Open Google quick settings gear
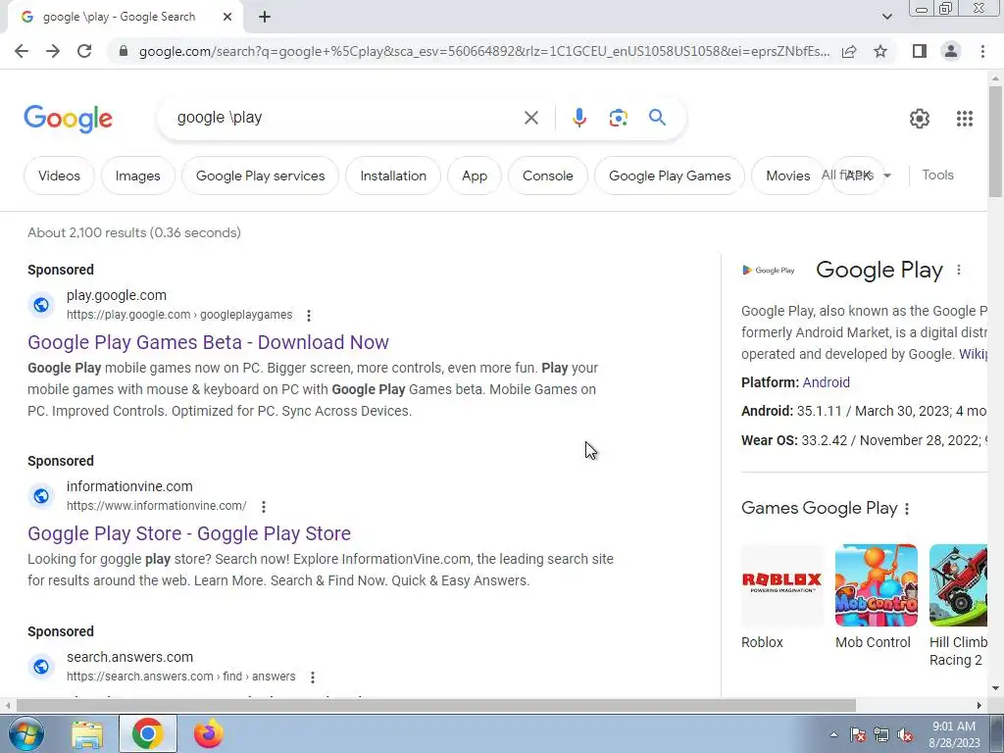Viewport: 1004px width, 753px height. pyautogui.click(x=920, y=119)
